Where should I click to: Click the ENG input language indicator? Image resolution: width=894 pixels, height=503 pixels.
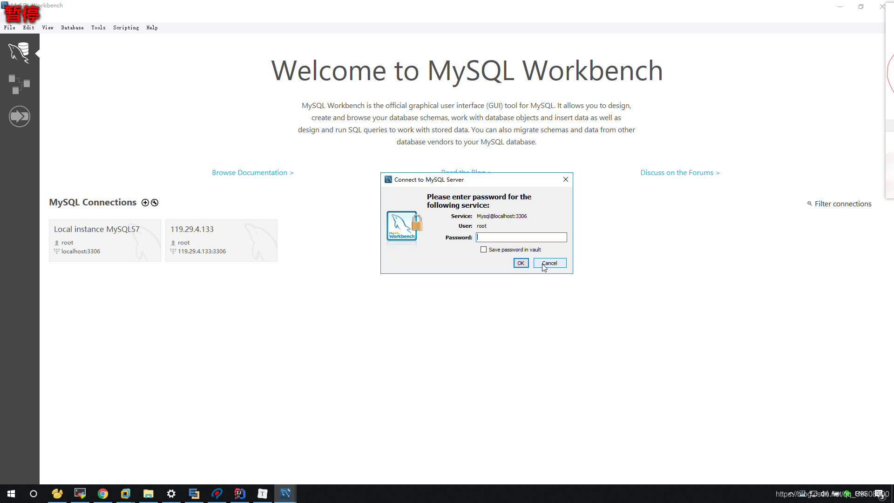coord(861,494)
